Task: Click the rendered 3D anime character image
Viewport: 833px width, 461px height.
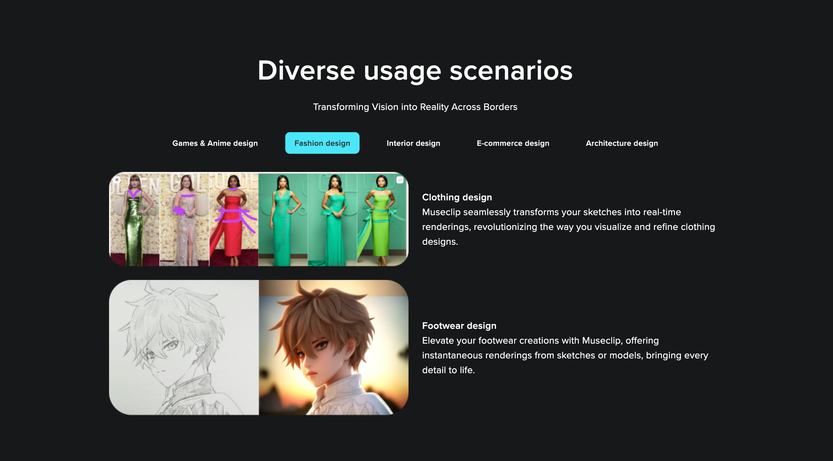Action: [333, 347]
